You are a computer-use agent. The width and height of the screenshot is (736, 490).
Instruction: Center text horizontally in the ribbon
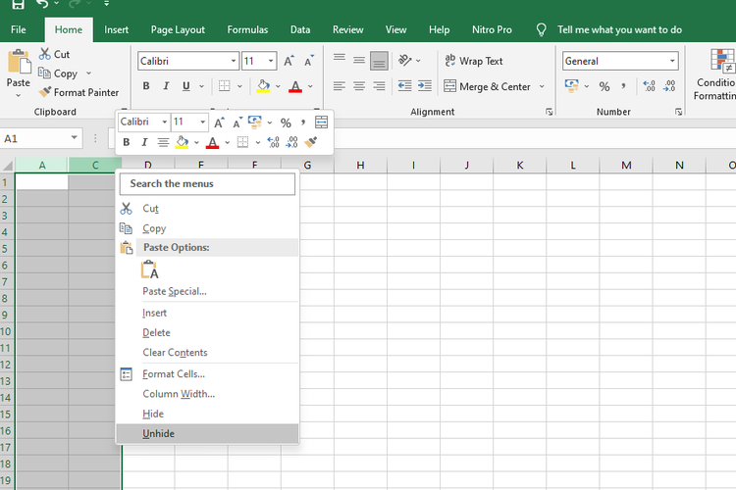click(359, 86)
